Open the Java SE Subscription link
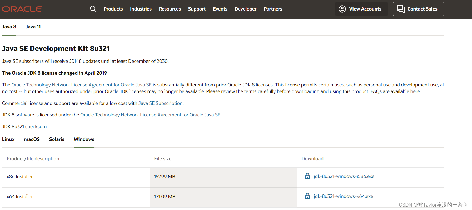The image size is (472, 210). 161,103
